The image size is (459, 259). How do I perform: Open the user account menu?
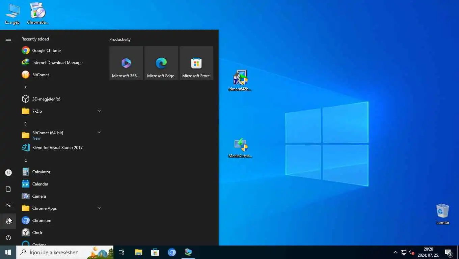(x=8, y=173)
